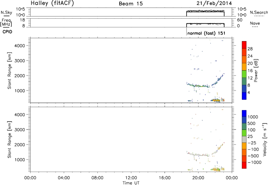The height and width of the screenshot is (185, 268).
Task: Click the date '21/Feb/2014'
Action: pos(214,3)
